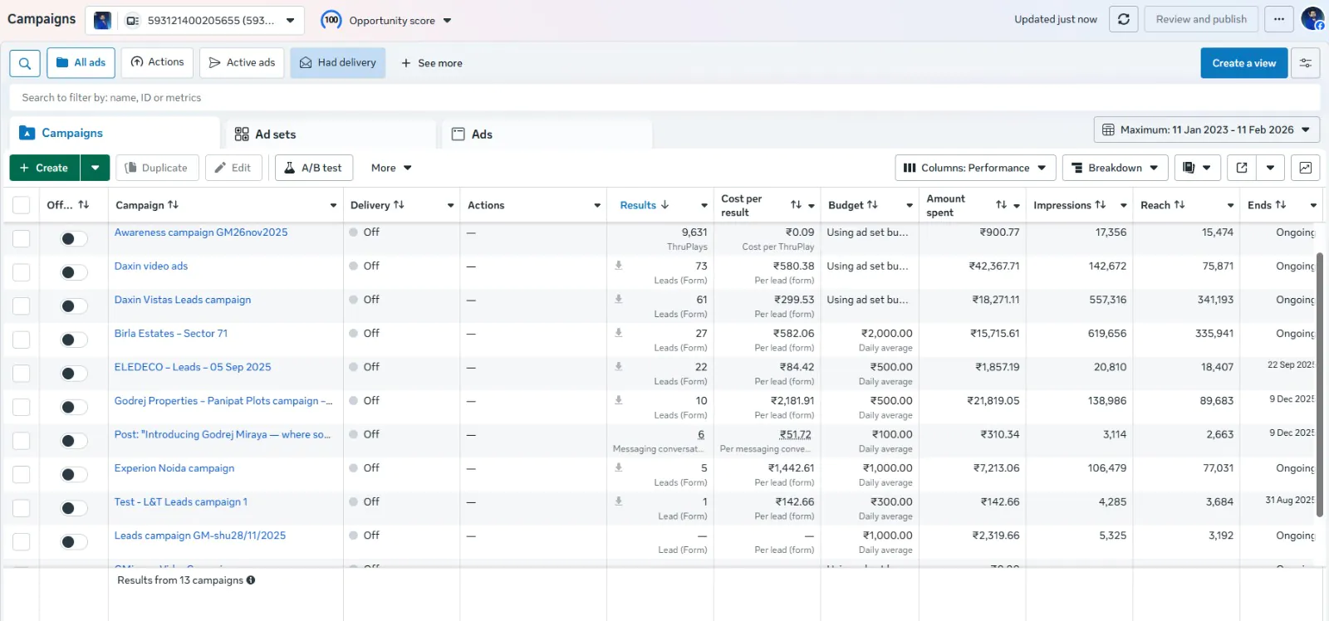Open the Godrej Properties Panipat Plots campaign link

click(223, 400)
